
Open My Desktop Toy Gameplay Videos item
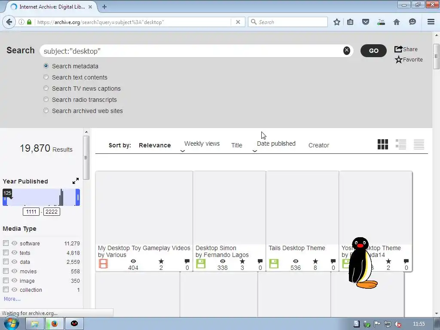(144, 248)
